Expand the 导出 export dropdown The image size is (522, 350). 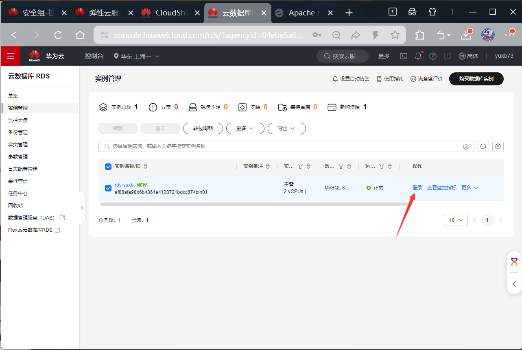point(287,128)
